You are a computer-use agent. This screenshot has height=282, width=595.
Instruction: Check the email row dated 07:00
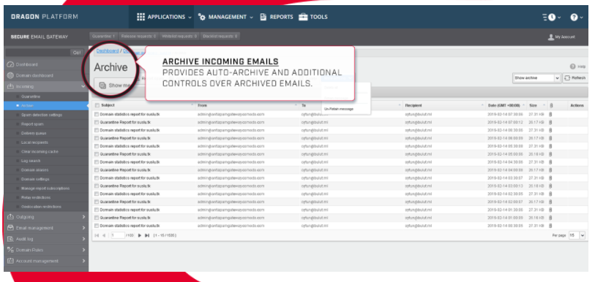pos(97,122)
